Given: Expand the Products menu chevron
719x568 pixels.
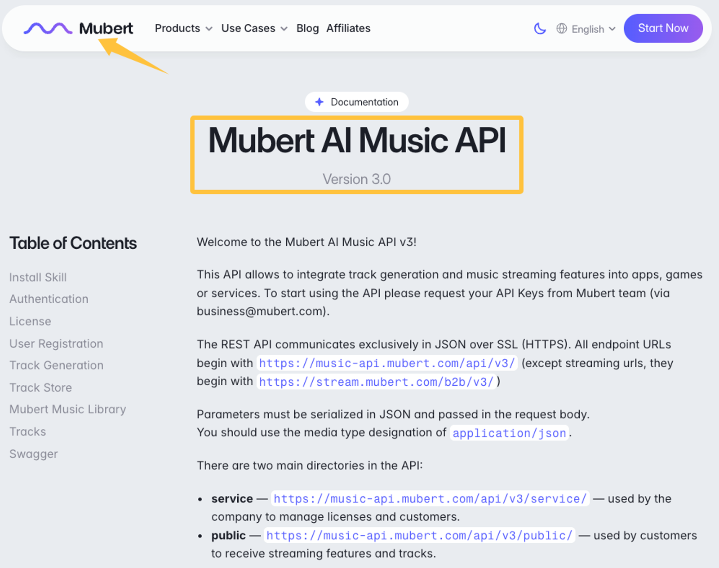Looking at the screenshot, I should pyautogui.click(x=209, y=29).
